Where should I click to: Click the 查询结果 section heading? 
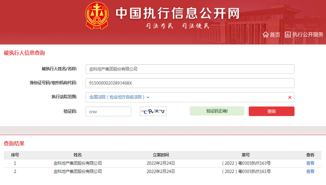(14, 143)
